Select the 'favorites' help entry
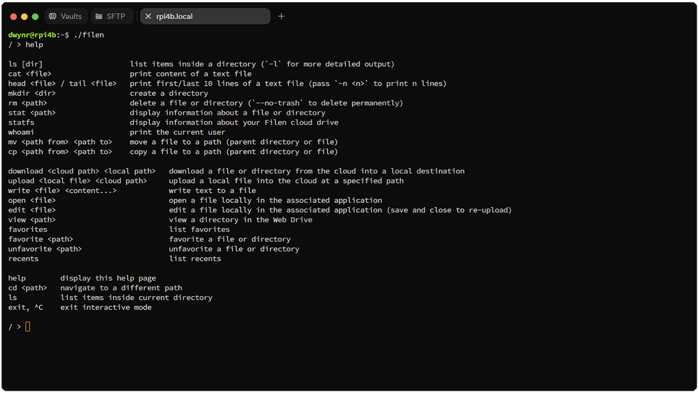The width and height of the screenshot is (699, 393). click(x=27, y=229)
